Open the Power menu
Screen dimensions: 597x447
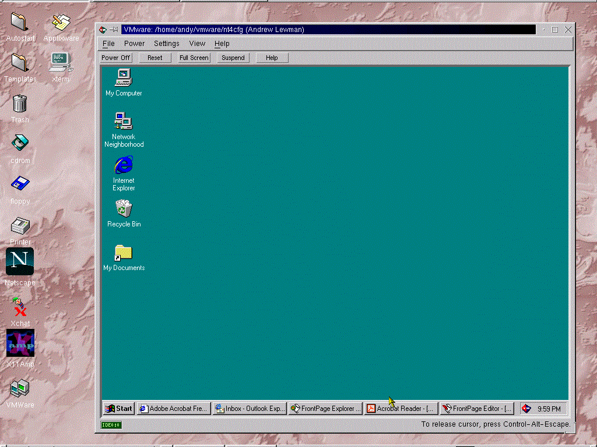134,44
